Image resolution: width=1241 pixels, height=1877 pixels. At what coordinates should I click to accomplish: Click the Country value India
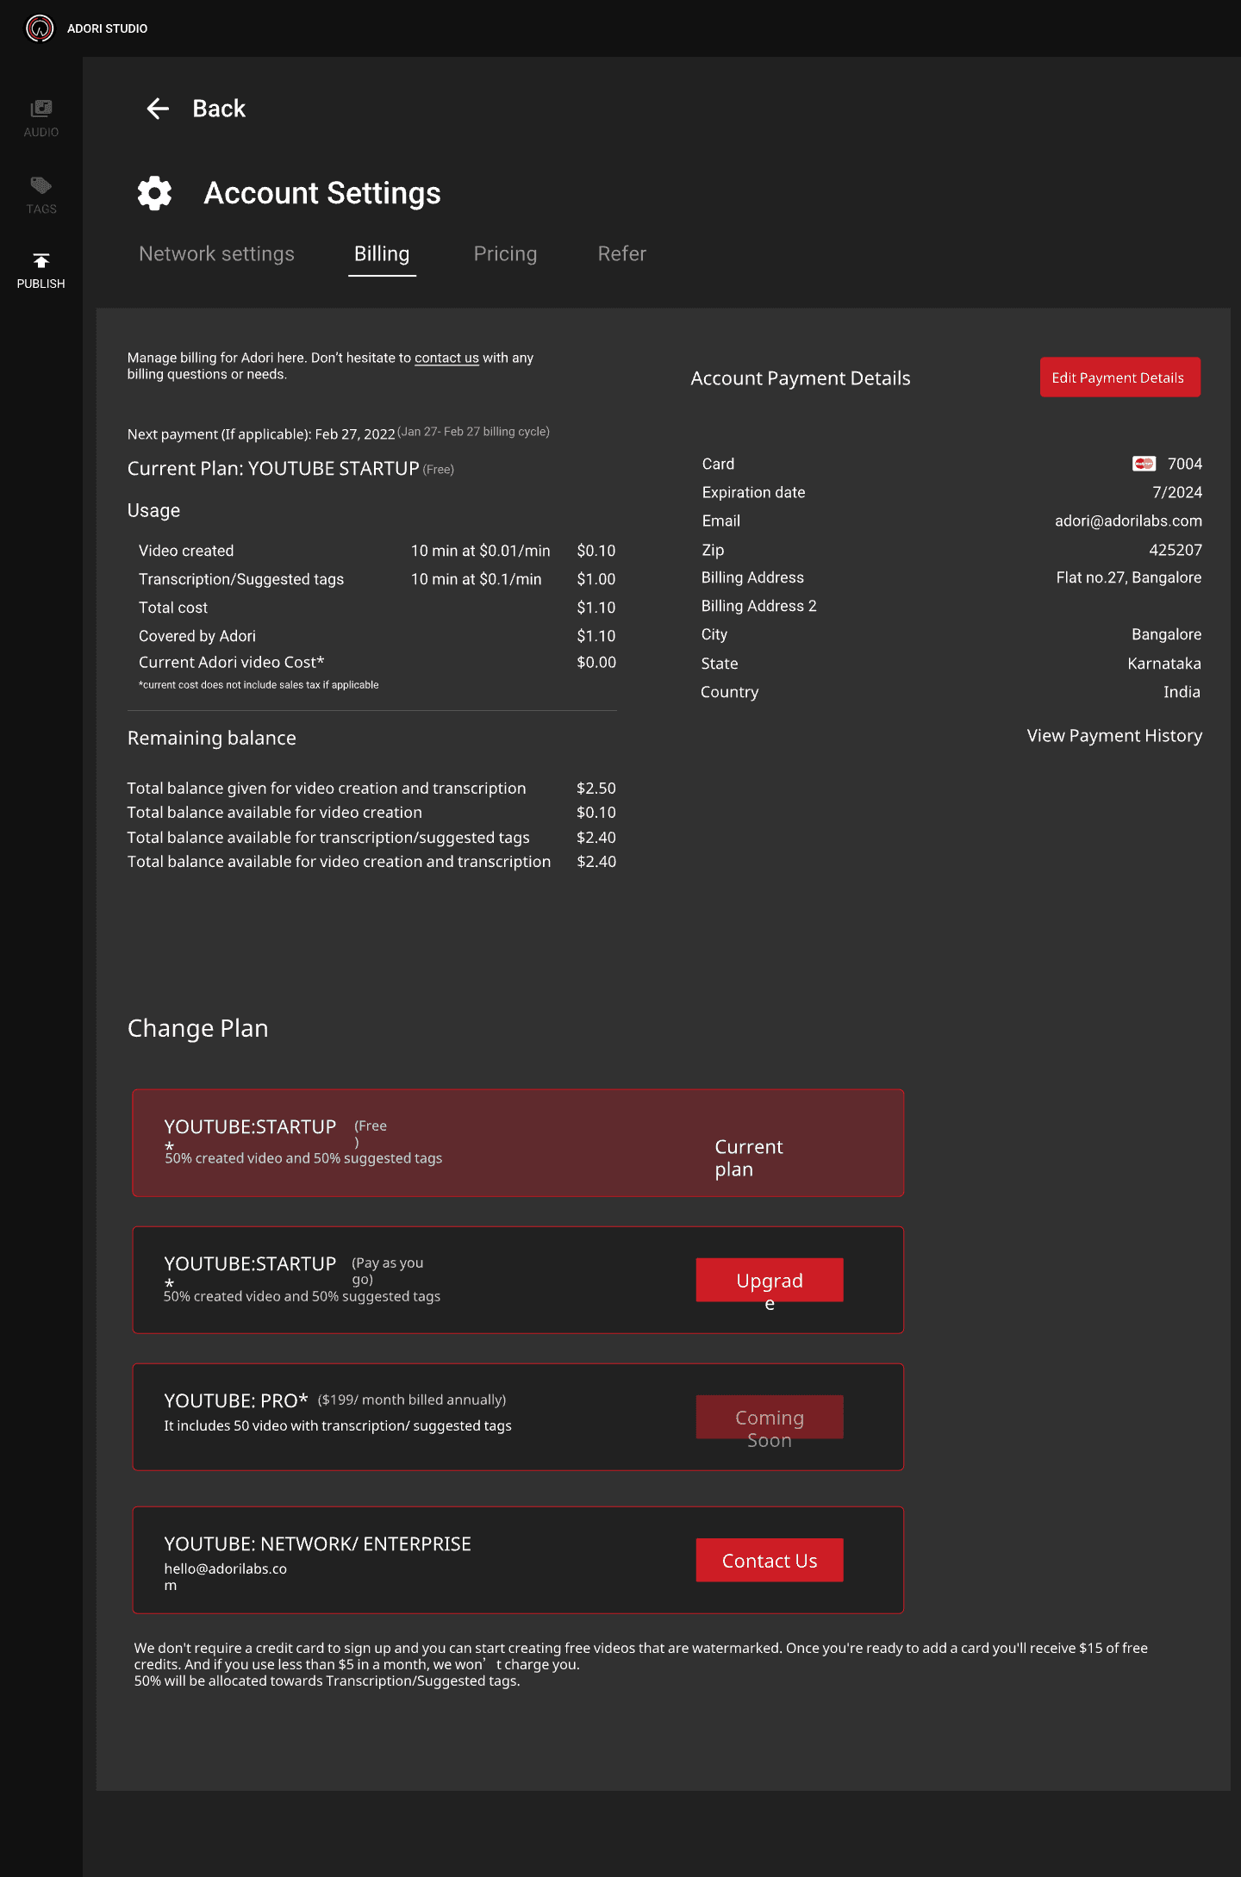pyautogui.click(x=1182, y=692)
